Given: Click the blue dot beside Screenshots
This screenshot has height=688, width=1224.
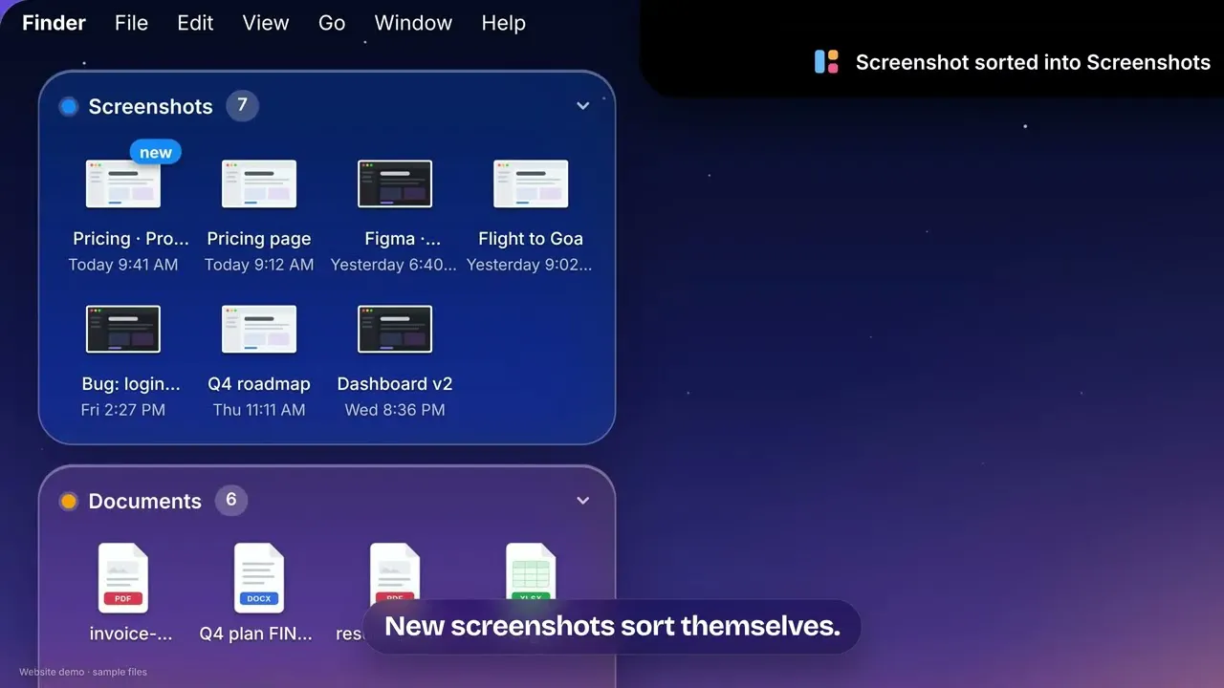Looking at the screenshot, I should pos(69,106).
